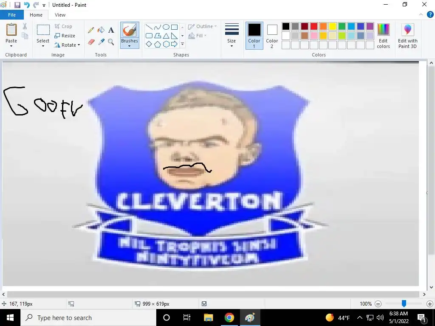435x326 pixels.
Task: Open File Explorer from the taskbar
Action: click(x=208, y=318)
